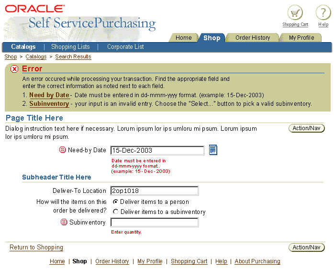Screen dimensions: 334x269
Task: Click the Shop breadcrumb link
Action: (11, 56)
